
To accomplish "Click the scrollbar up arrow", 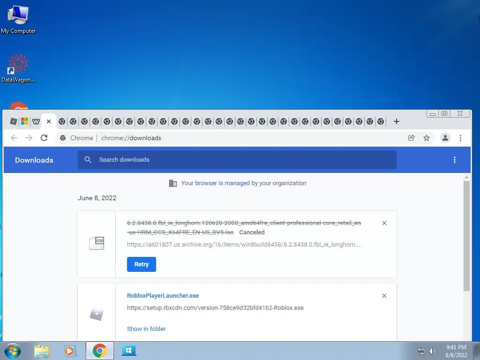I will 466,177.
